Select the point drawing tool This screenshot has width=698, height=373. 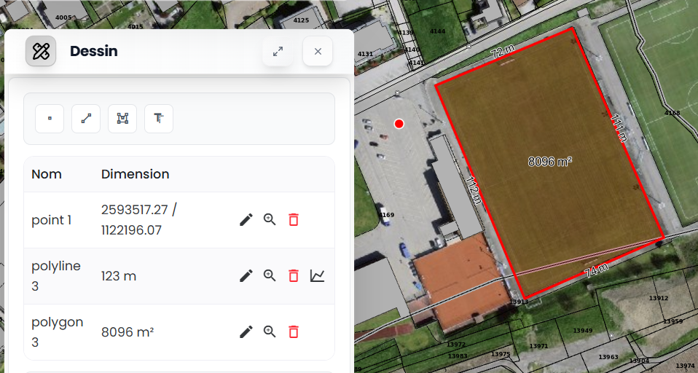point(50,119)
